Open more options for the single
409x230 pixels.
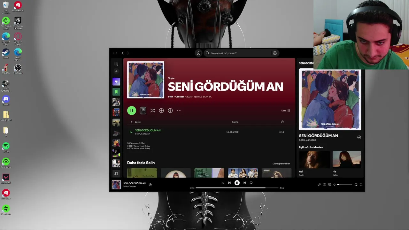[x=179, y=111]
